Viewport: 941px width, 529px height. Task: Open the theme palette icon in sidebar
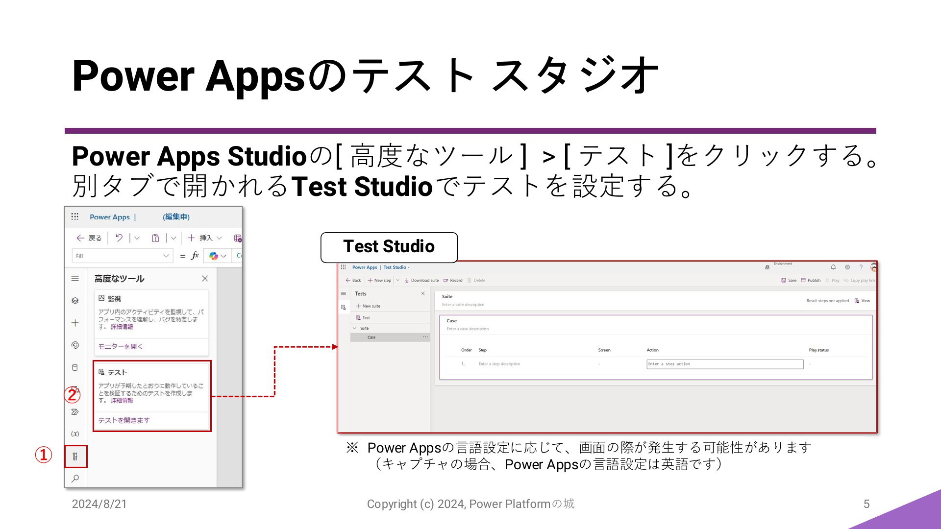[x=75, y=345]
